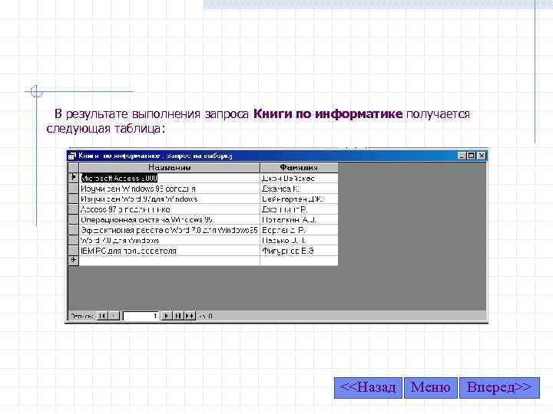Jump to last record navigation button

pos(177,316)
